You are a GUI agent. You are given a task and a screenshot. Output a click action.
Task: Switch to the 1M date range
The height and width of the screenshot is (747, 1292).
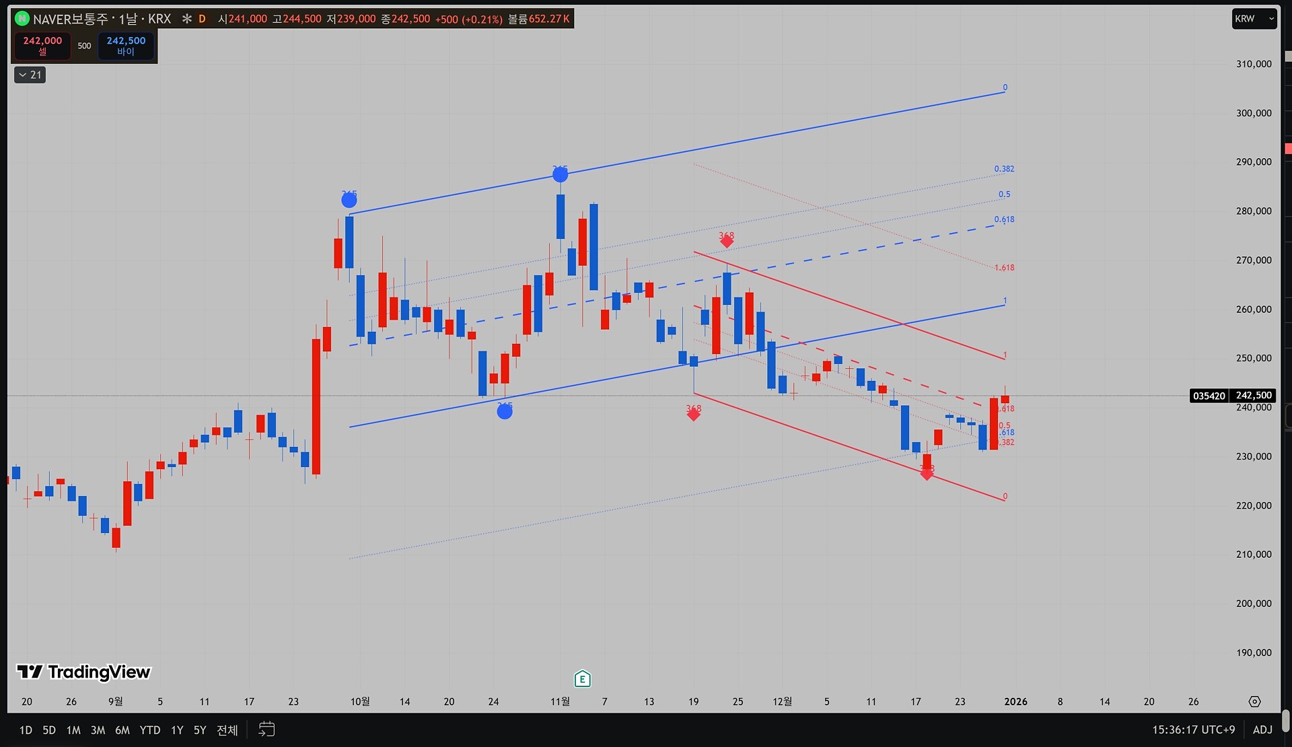click(73, 730)
